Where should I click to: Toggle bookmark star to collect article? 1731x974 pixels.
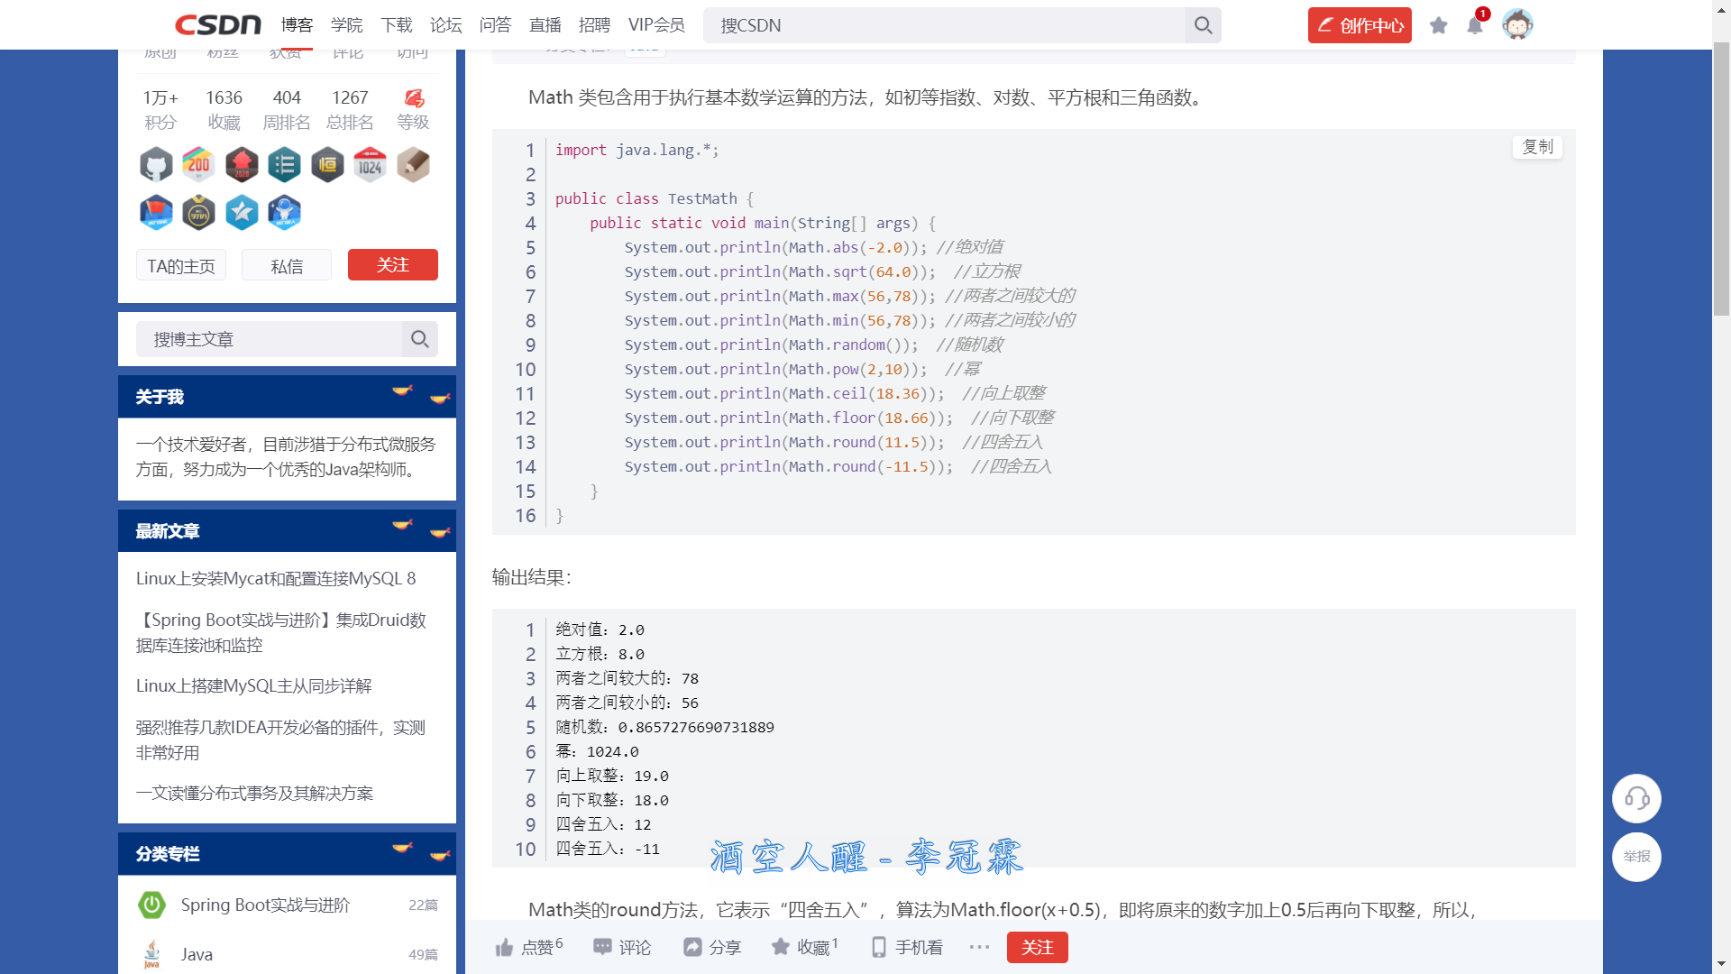(781, 947)
